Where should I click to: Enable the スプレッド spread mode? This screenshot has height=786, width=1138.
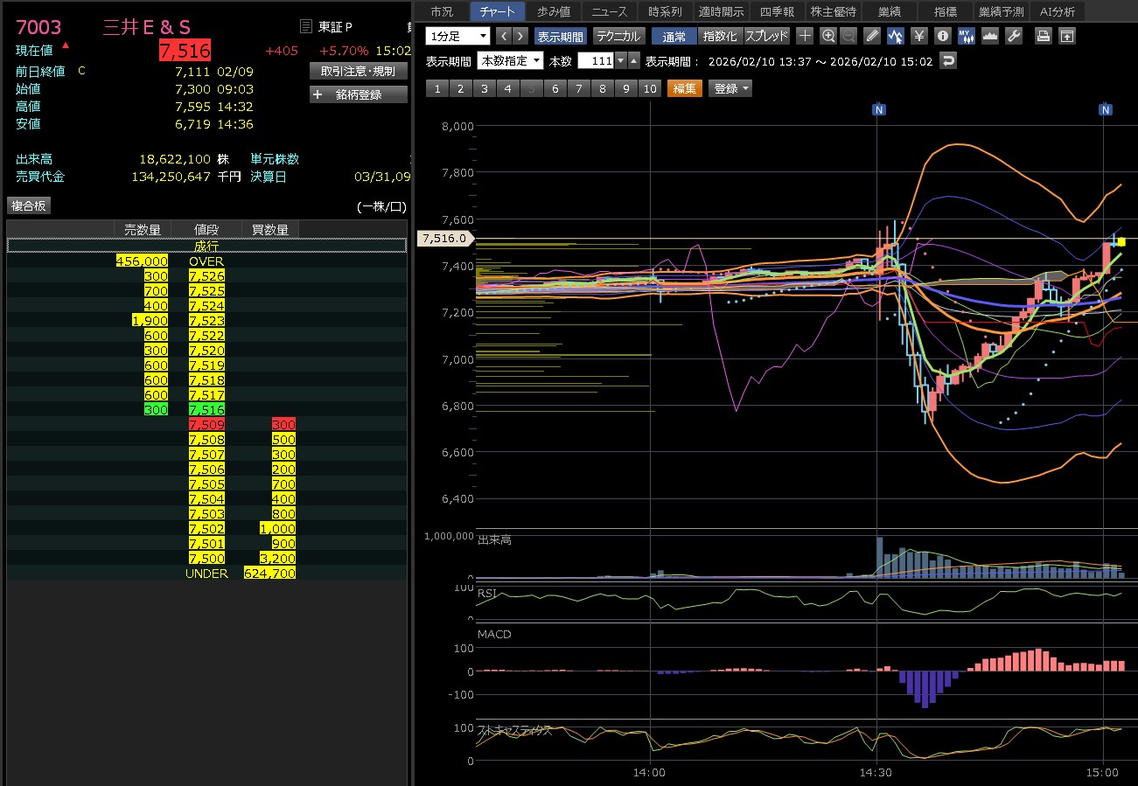767,36
